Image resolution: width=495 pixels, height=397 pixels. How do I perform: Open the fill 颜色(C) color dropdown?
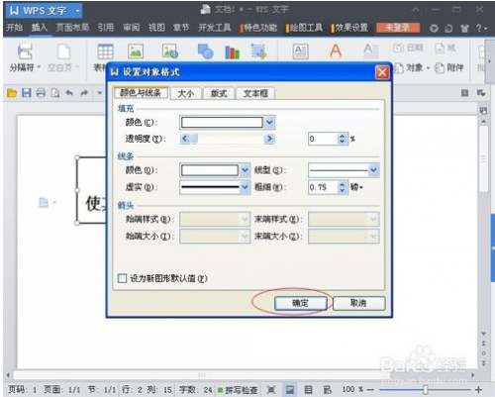269,123
